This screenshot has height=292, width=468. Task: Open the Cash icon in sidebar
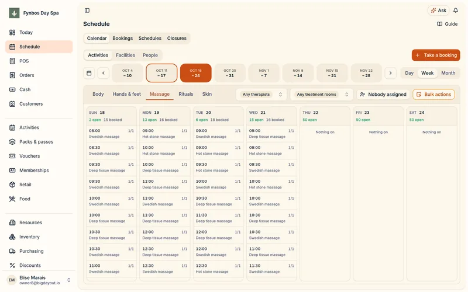[12, 89]
